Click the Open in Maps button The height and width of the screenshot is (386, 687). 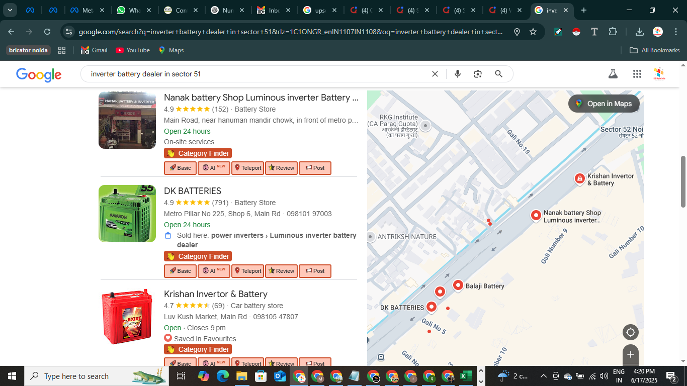click(604, 104)
